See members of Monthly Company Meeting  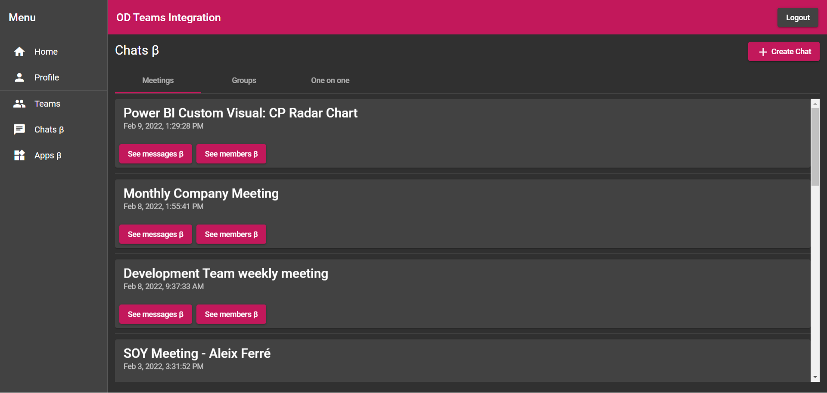pos(231,235)
